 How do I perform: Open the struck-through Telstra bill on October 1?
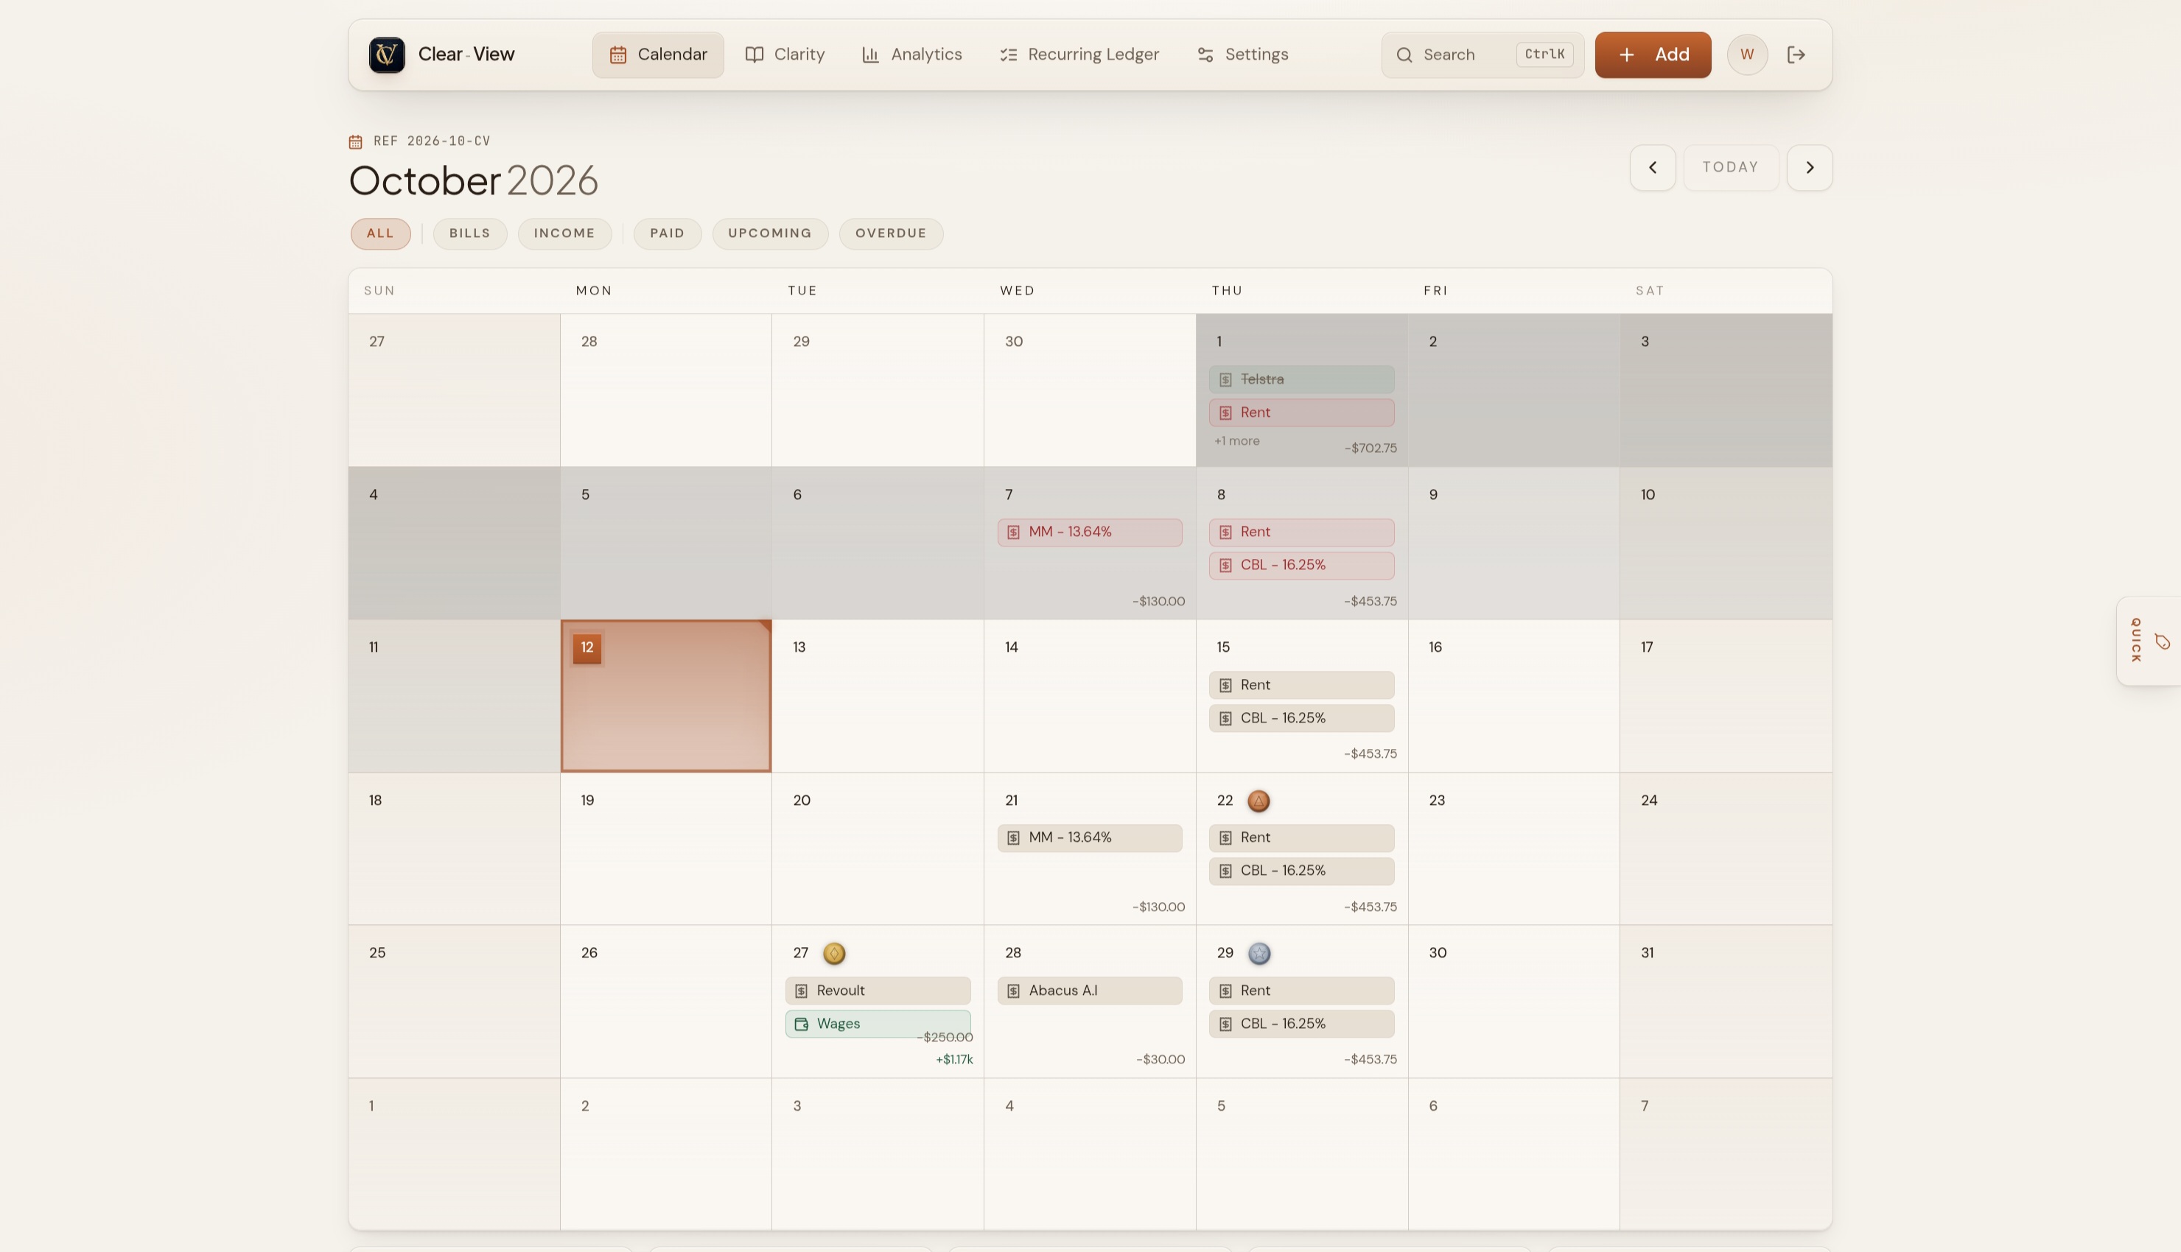tap(1301, 379)
